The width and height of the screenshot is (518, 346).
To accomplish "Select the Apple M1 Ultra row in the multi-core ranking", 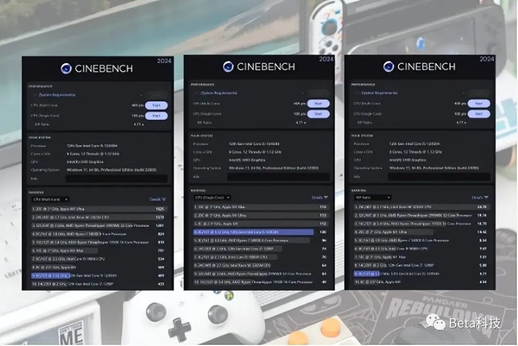I will (x=99, y=209).
